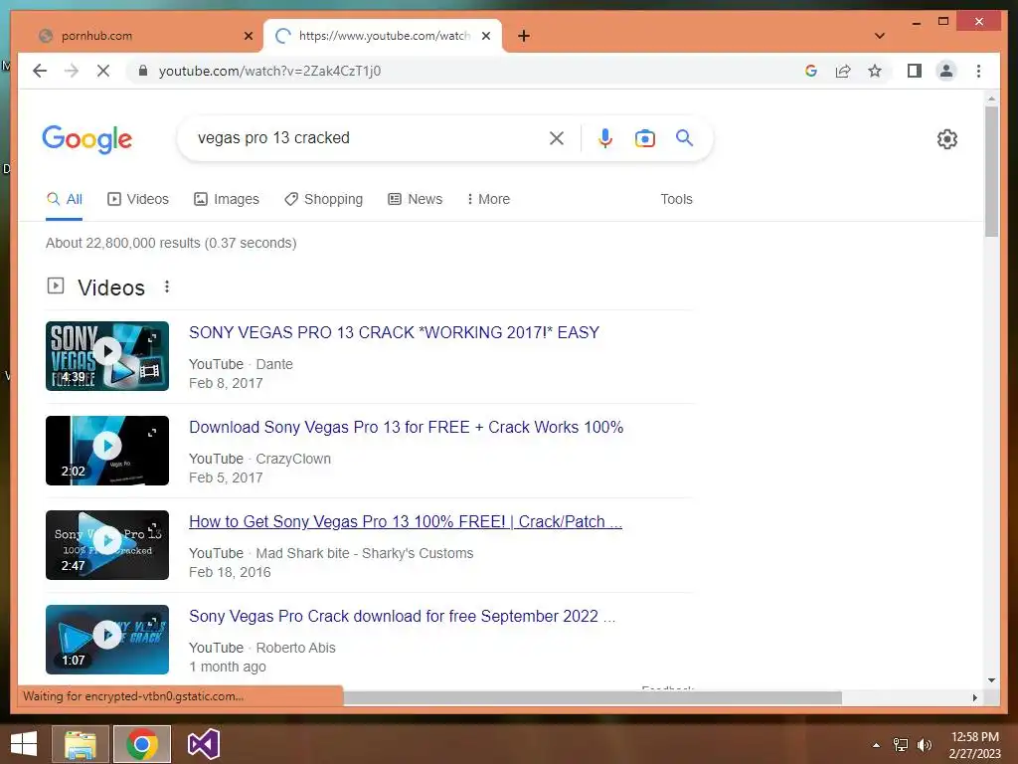Screen dimensions: 1018x764
Task: Click 'Dante' channel name text
Action: [274, 364]
